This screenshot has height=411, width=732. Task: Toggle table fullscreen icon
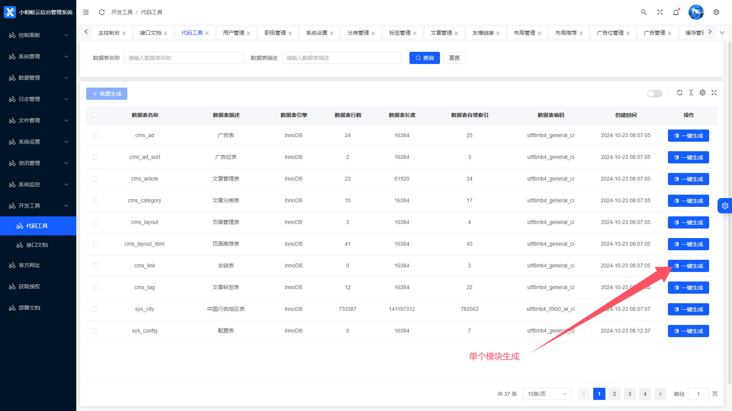click(714, 93)
